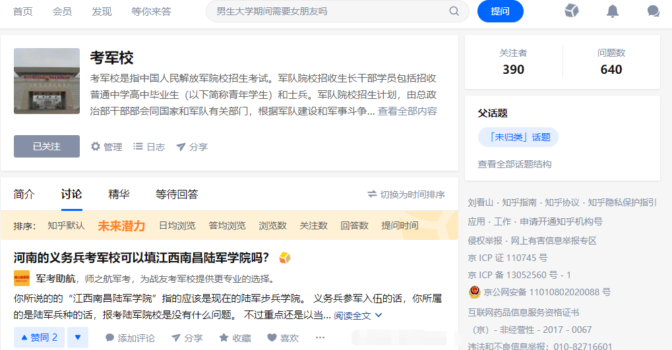Open 京 ICP 证 110745 号 link
The image size is (672, 350).
(x=508, y=258)
